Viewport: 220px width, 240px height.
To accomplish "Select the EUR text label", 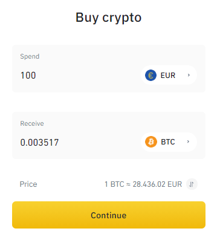I will (x=168, y=76).
